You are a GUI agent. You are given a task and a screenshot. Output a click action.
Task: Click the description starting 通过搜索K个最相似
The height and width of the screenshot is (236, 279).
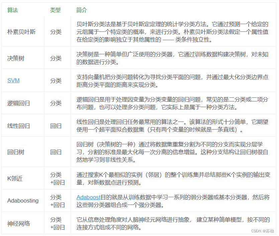(x=173, y=179)
